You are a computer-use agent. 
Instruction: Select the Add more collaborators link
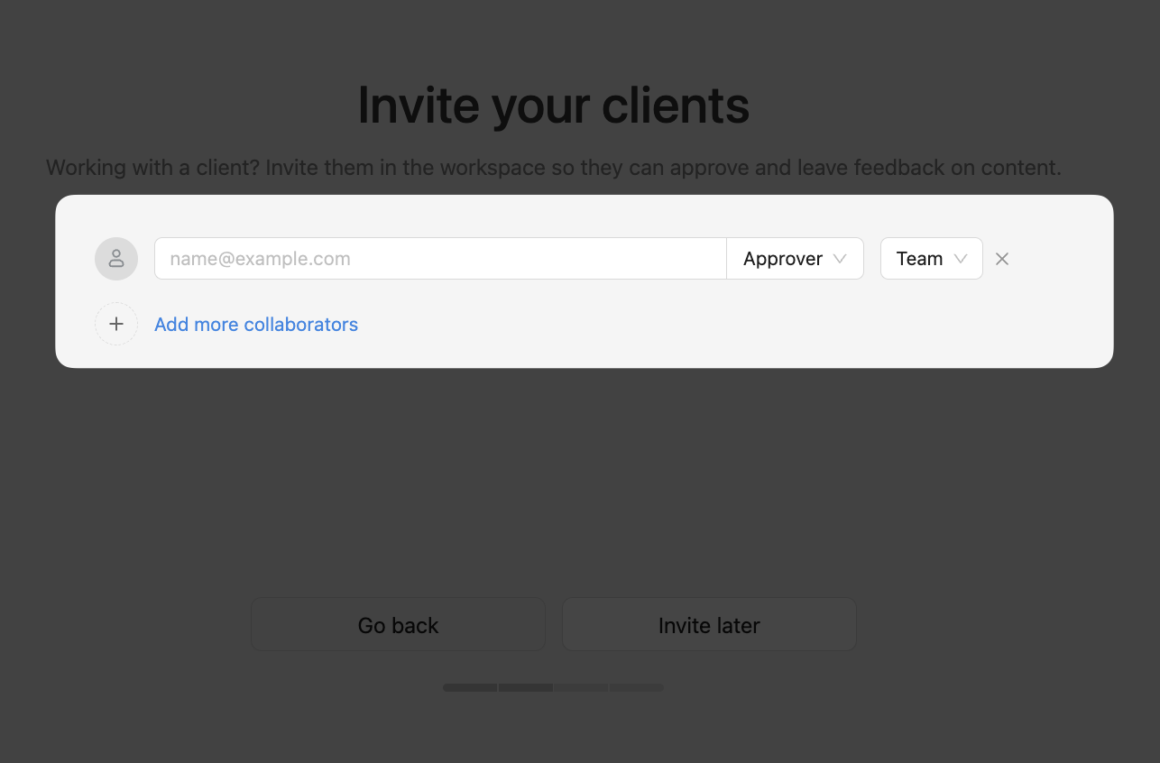256,325
